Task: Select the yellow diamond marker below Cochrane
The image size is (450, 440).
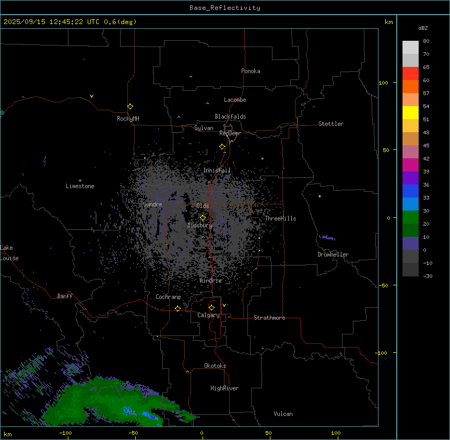Action: click(x=177, y=308)
